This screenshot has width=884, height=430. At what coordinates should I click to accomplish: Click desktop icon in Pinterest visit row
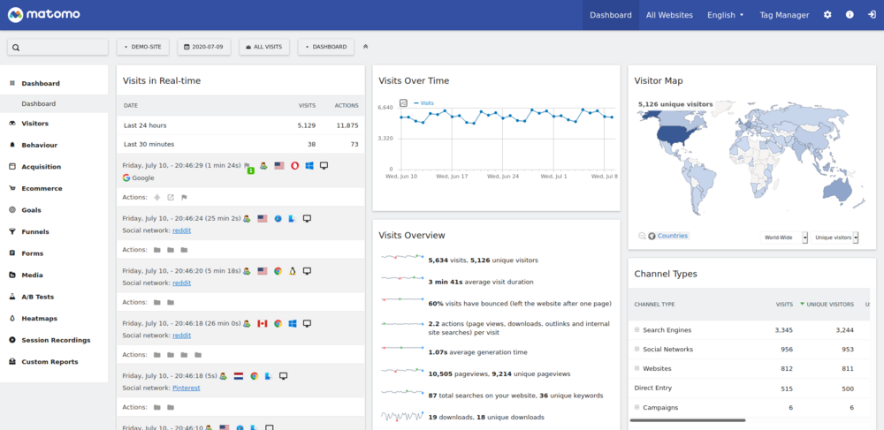pos(284,376)
